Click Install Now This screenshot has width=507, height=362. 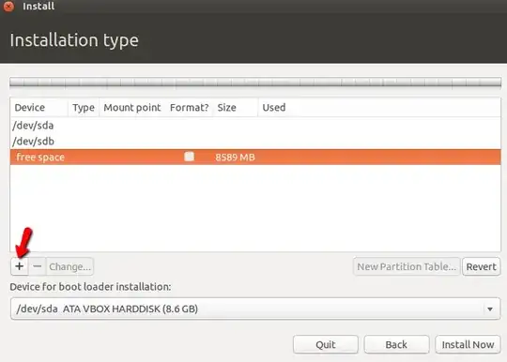point(468,344)
